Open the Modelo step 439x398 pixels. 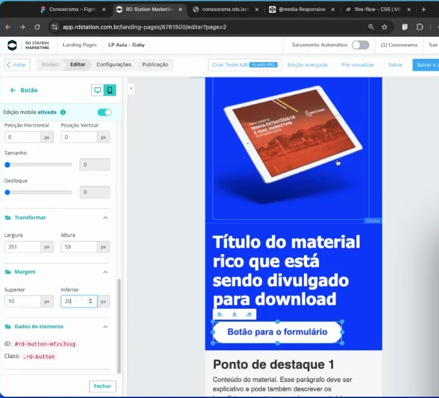click(50, 65)
